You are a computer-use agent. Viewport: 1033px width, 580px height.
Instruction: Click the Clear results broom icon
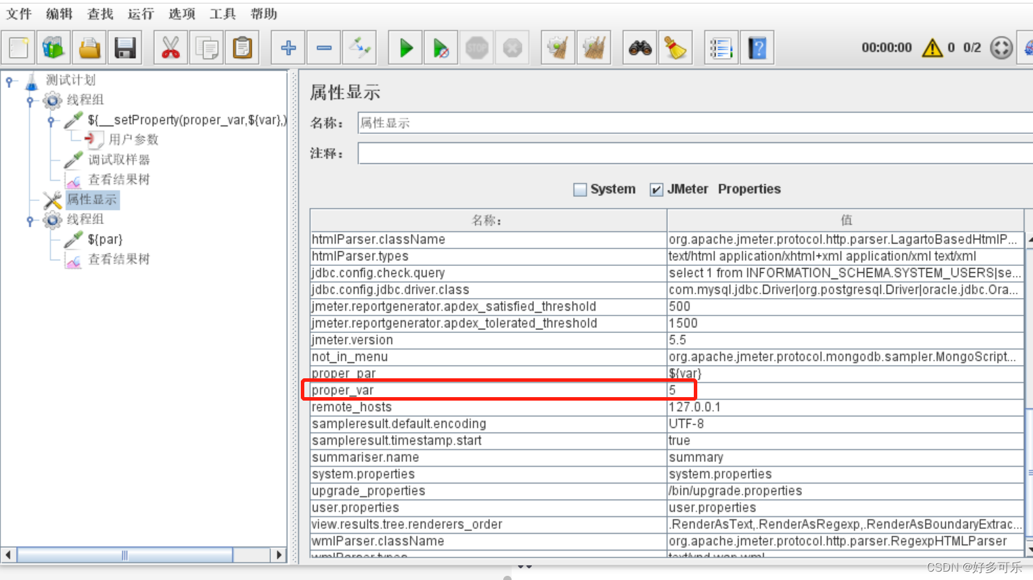558,48
